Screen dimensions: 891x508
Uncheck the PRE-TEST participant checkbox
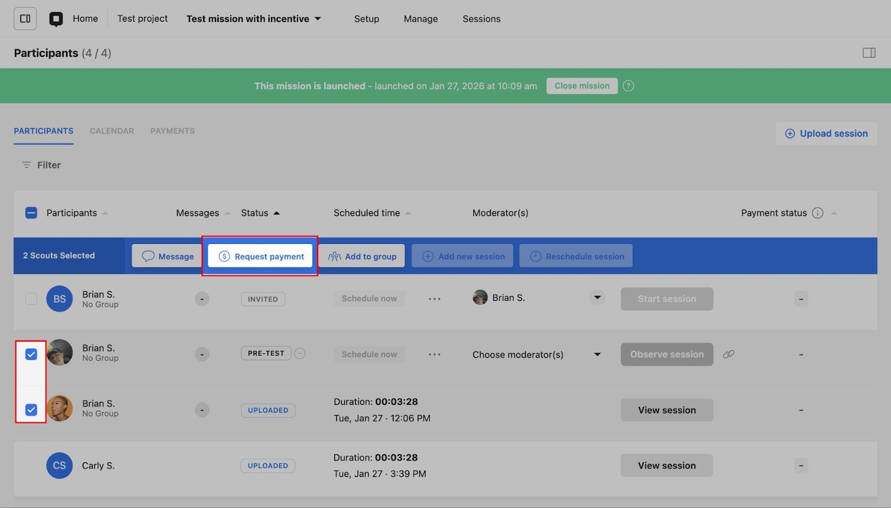pos(31,354)
